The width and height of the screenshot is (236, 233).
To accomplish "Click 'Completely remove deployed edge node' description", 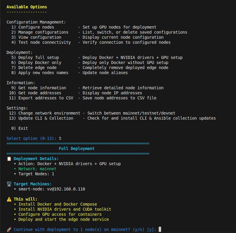I will point(125,68).
